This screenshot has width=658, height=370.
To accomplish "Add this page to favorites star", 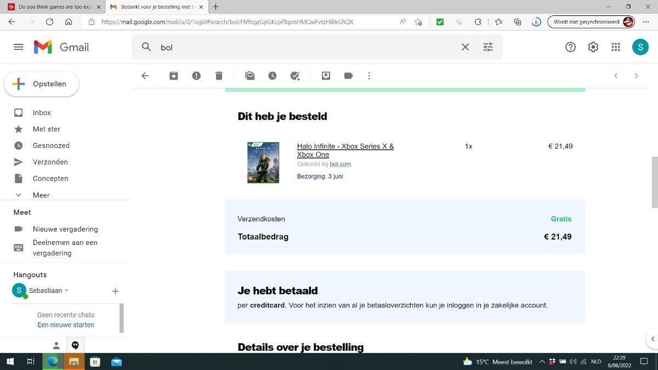I will pos(418,22).
